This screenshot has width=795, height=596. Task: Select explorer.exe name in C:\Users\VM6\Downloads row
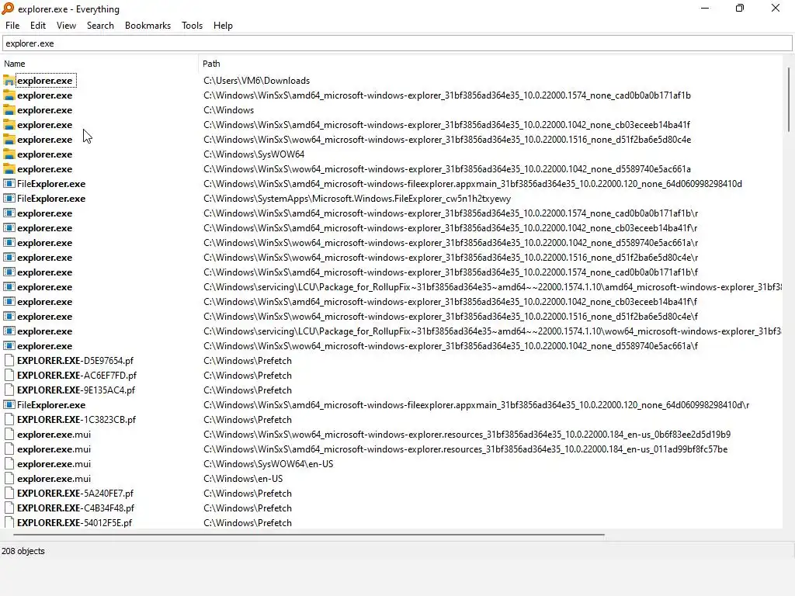(x=45, y=81)
